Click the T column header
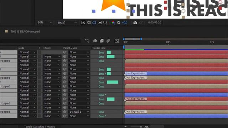Screen dimensions: 228x128 pos(40,48)
